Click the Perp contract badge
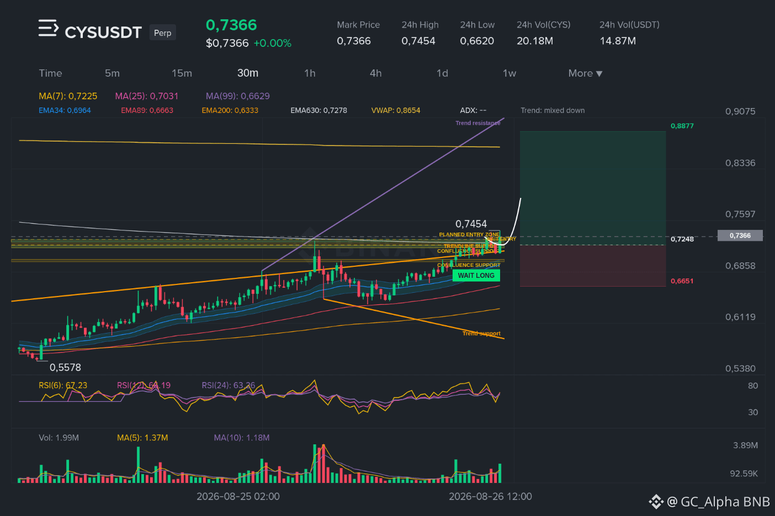This screenshot has width=775, height=516. 162,33
